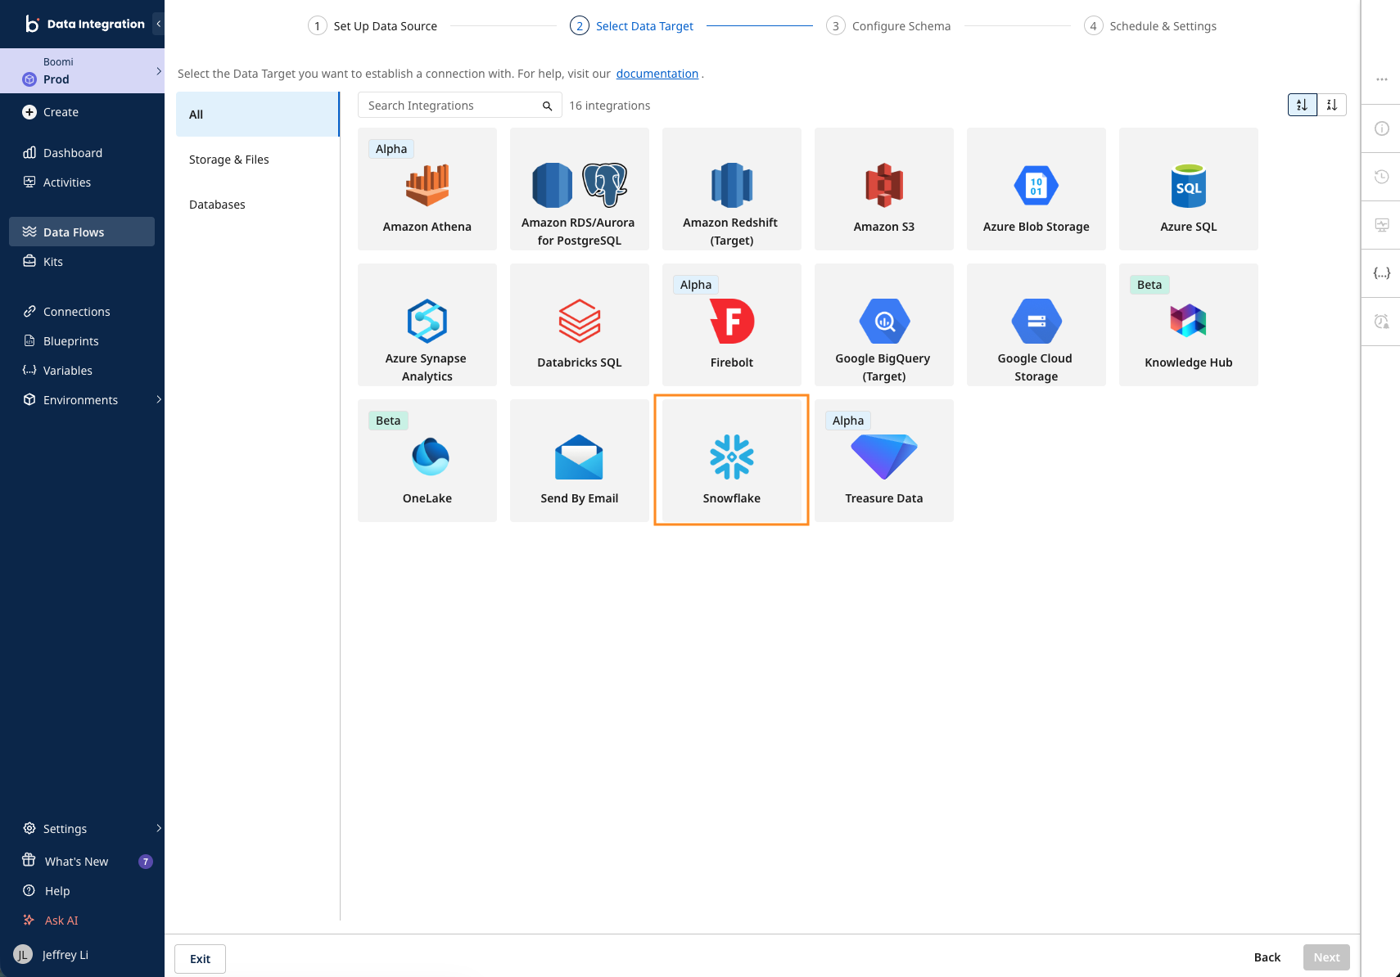The width and height of the screenshot is (1400, 977).
Task: Choose the Firebolt integration
Action: click(x=731, y=325)
